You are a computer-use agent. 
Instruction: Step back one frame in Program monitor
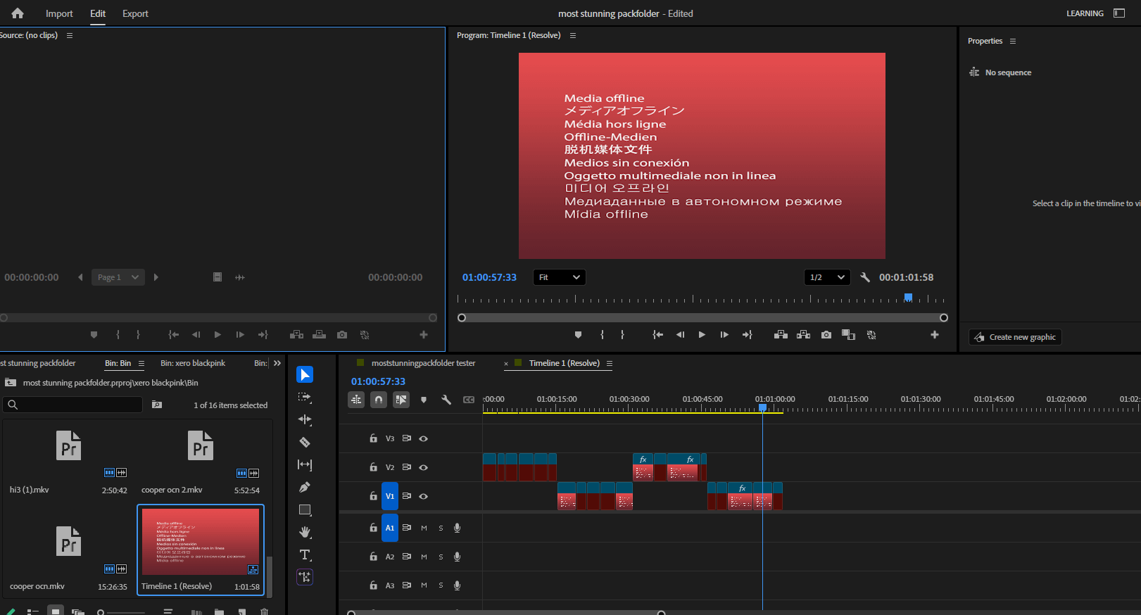[x=680, y=335]
